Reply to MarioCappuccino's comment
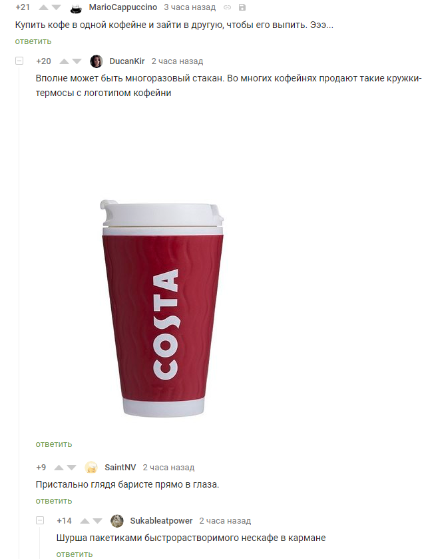This screenshot has width=426, height=559. tap(33, 41)
